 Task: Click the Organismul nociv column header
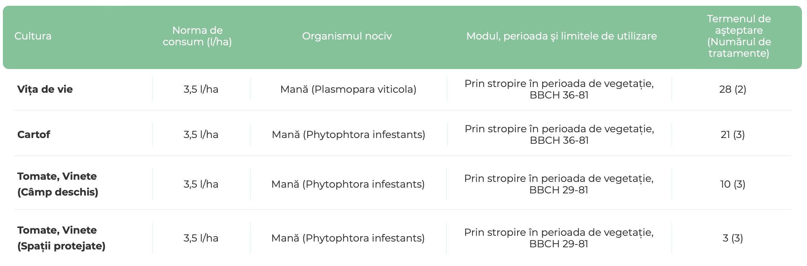[347, 36]
